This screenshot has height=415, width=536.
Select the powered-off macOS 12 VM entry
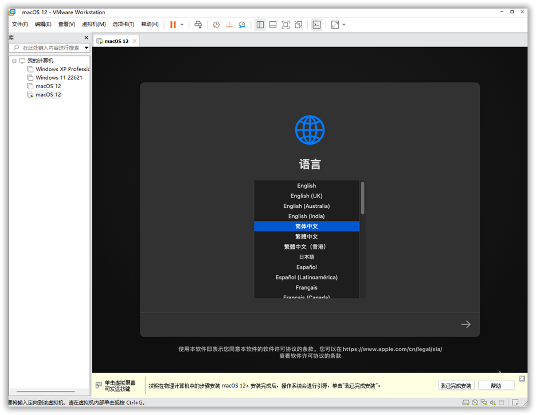pos(48,86)
